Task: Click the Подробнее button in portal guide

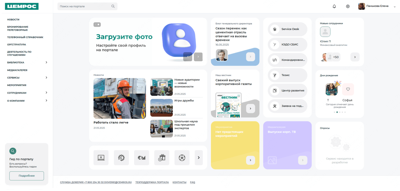Action: [27, 176]
